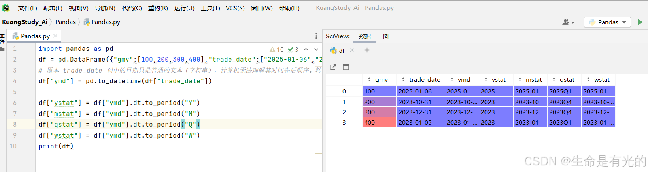This screenshot has height=172, width=648.
Task: Sort table by ymd column header
Action: 462,80
